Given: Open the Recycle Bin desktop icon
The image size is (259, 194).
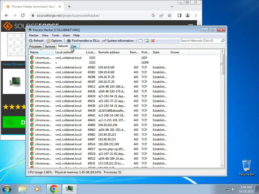Looking at the screenshot, I should tap(246, 168).
